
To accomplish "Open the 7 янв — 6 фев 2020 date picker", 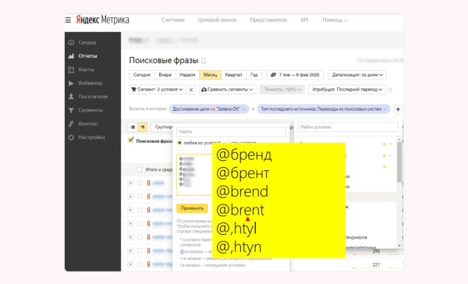I will (295, 75).
